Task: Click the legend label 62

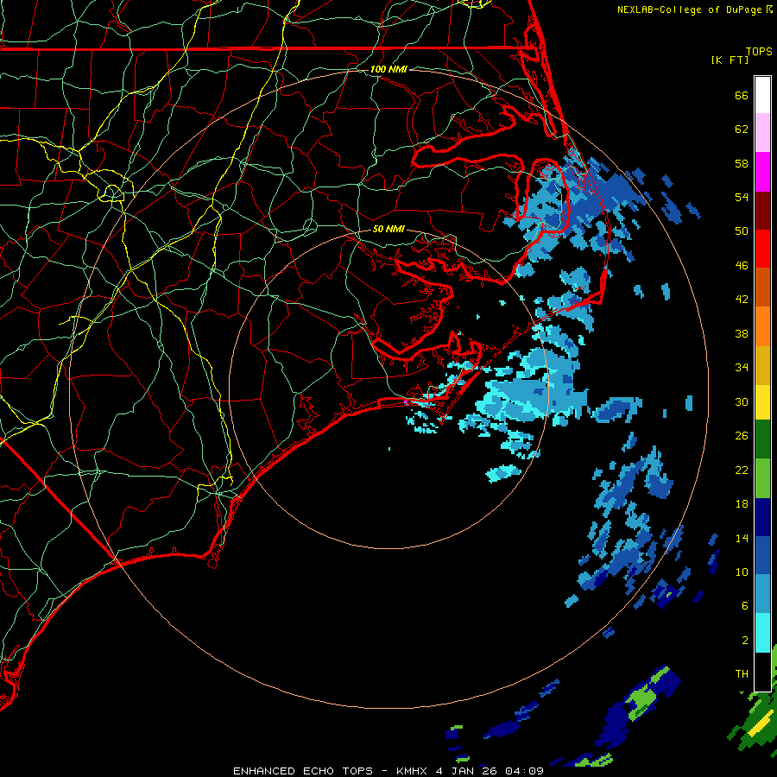Action: click(742, 129)
